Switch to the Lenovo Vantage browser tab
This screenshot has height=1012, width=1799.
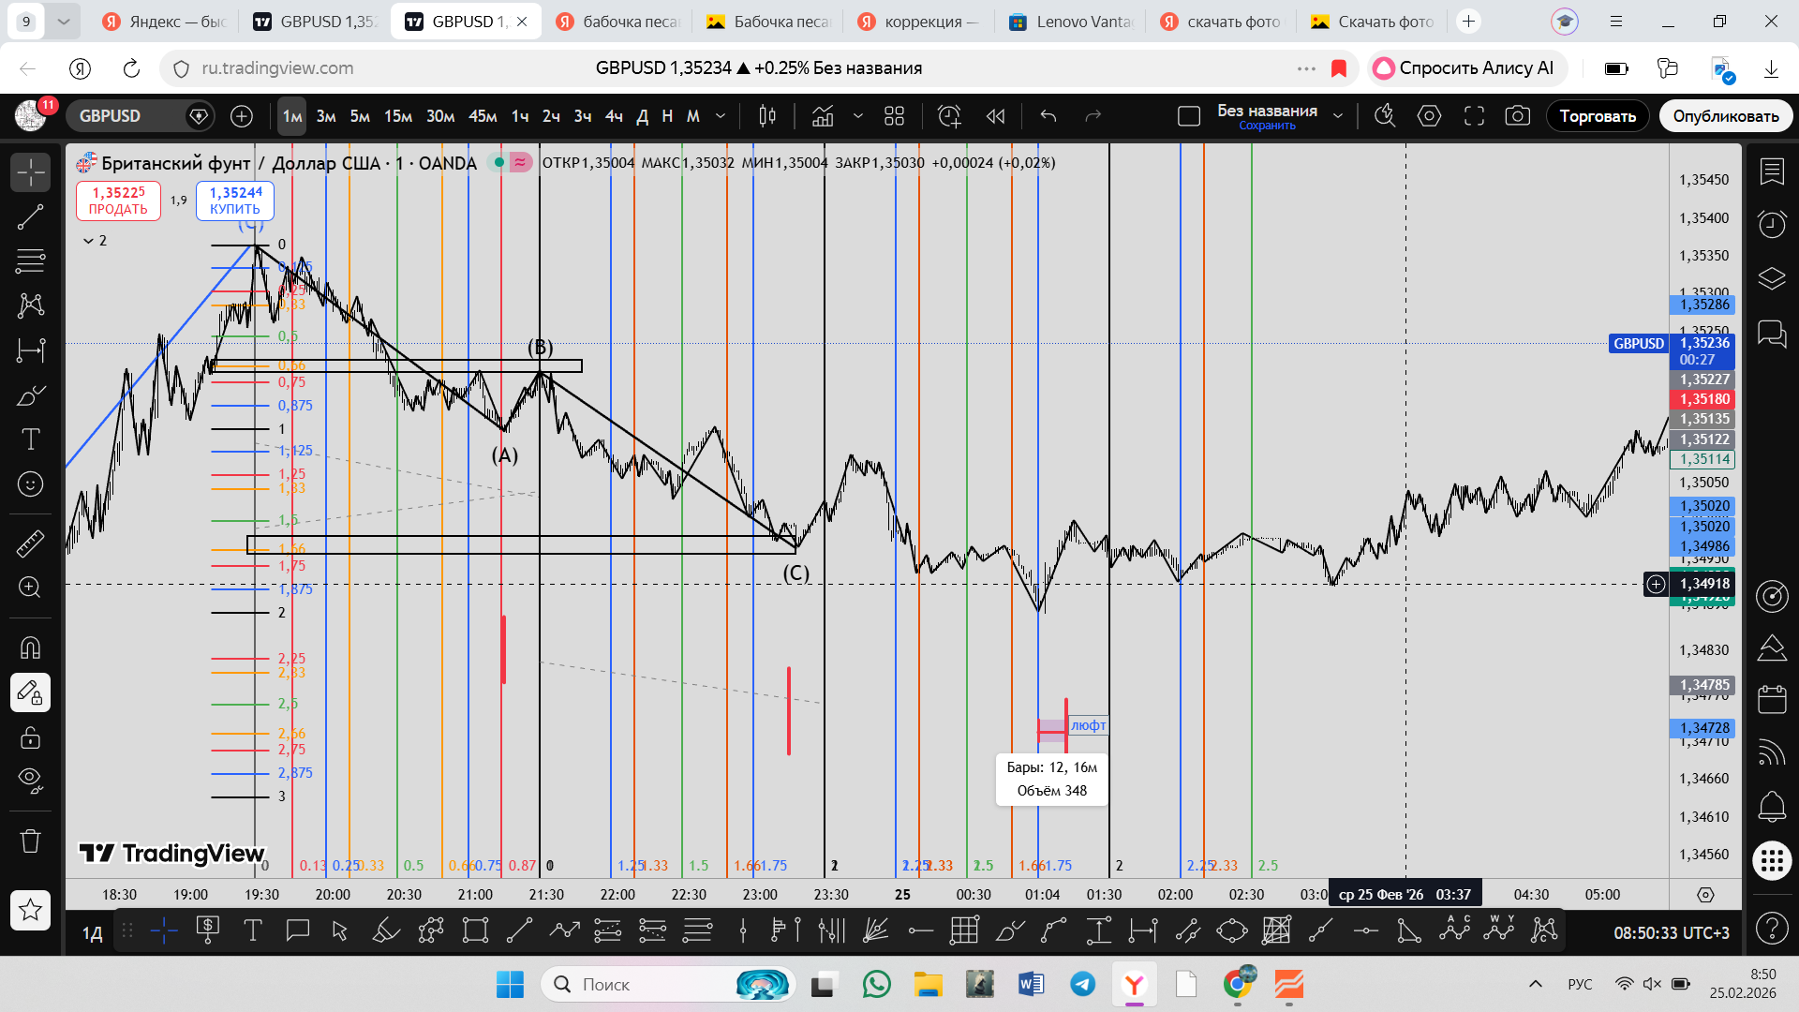pyautogui.click(x=1072, y=22)
